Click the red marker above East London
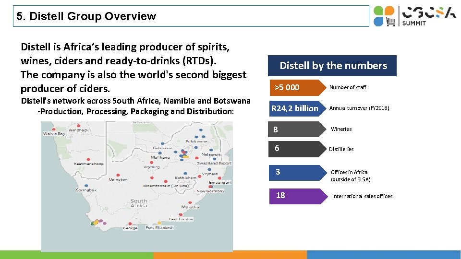Viewport: 461px width, 259px height. (181, 215)
